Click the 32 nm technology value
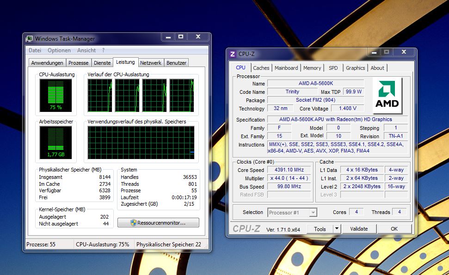Screen dimensions: 449x275 (x=280, y=108)
